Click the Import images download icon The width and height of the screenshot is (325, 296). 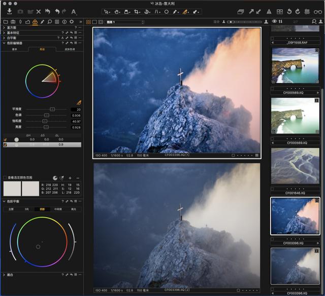pos(10,11)
